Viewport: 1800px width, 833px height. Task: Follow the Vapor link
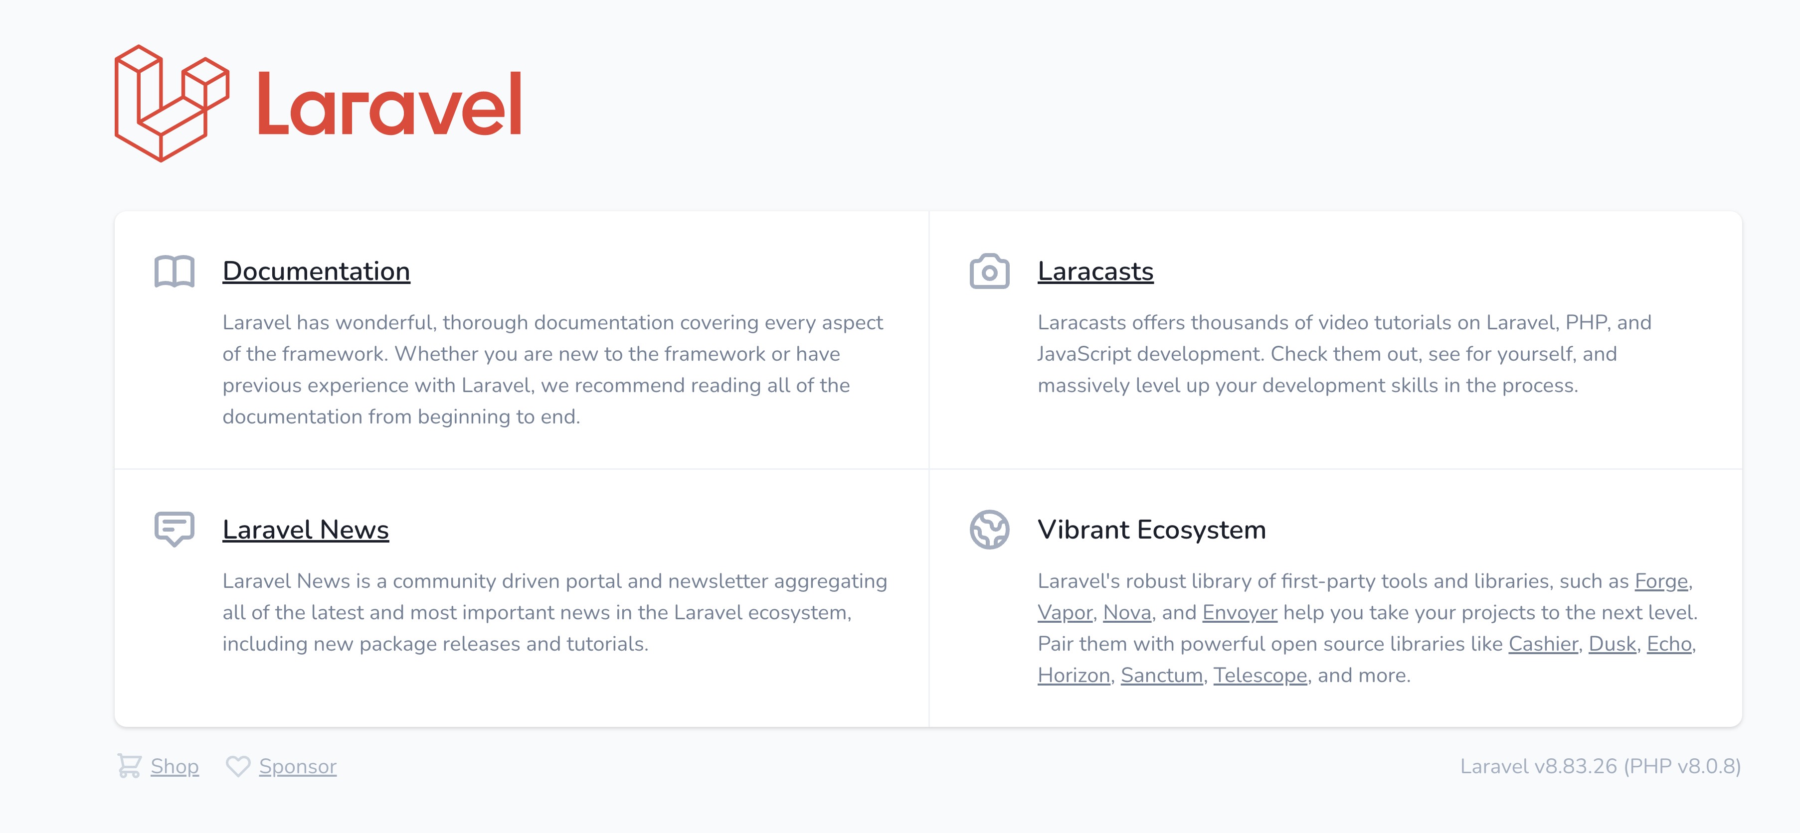pyautogui.click(x=1064, y=612)
